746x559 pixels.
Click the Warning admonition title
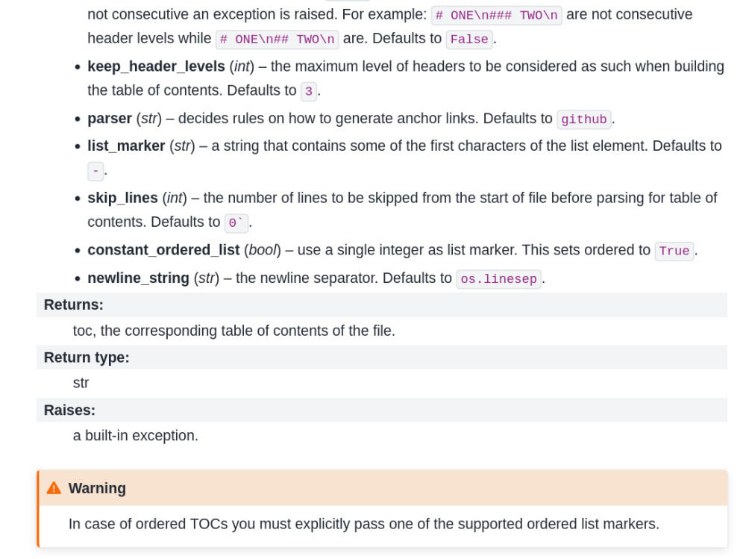97,488
